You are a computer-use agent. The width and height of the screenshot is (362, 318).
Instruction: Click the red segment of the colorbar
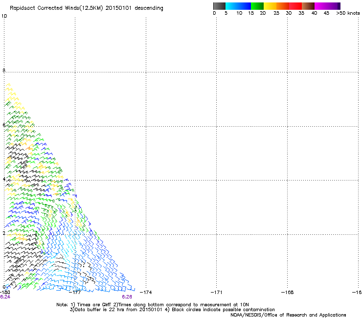pyautogui.click(x=295, y=6)
